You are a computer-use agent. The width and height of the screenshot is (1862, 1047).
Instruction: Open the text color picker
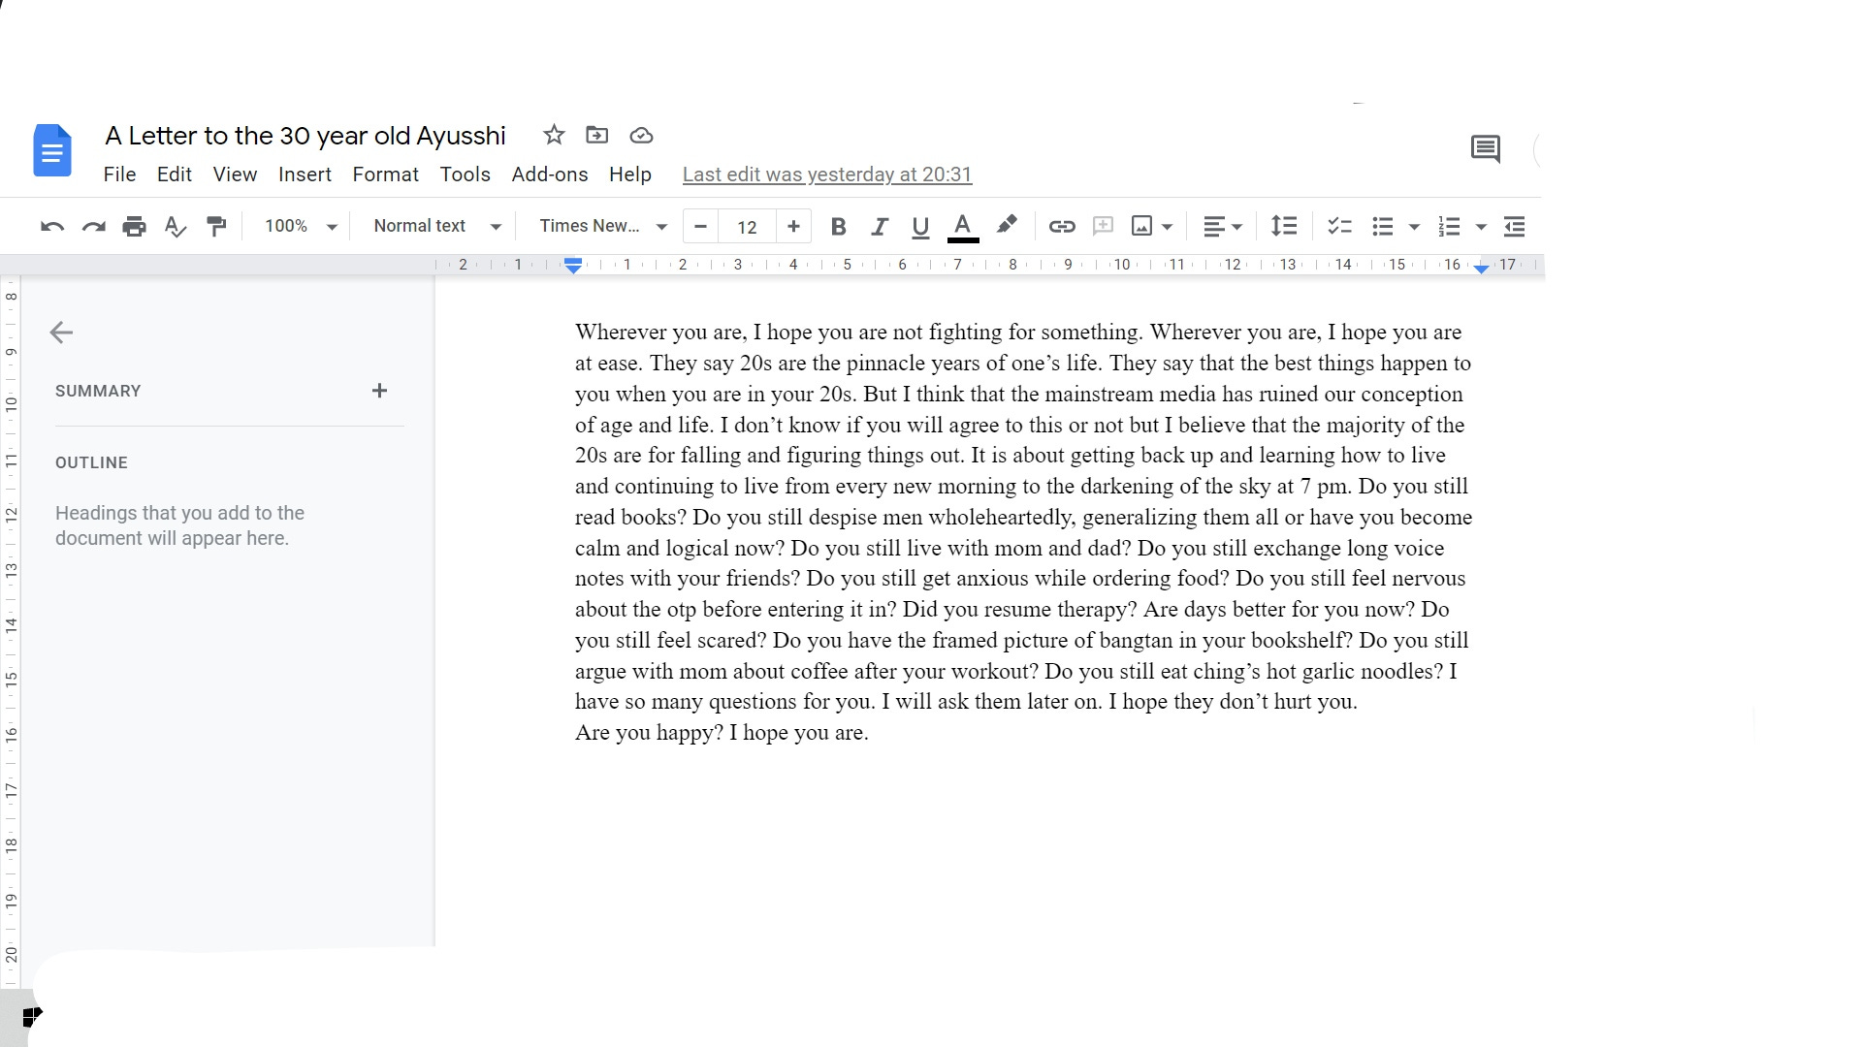tap(962, 227)
